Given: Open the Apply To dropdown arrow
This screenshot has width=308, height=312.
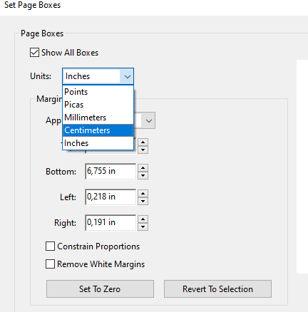Looking at the screenshot, I should 149,120.
